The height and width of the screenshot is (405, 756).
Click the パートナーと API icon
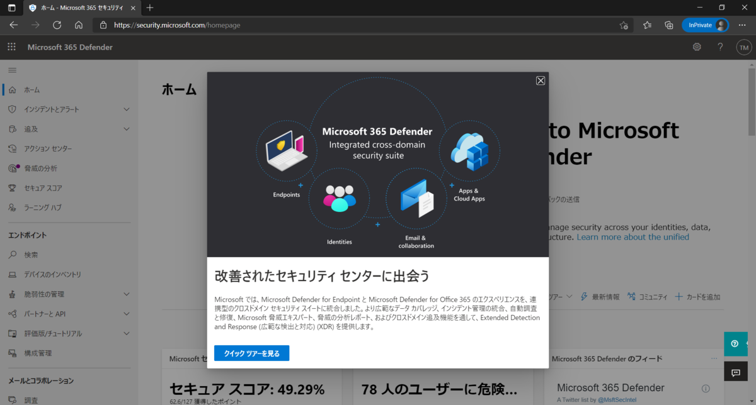coord(13,313)
